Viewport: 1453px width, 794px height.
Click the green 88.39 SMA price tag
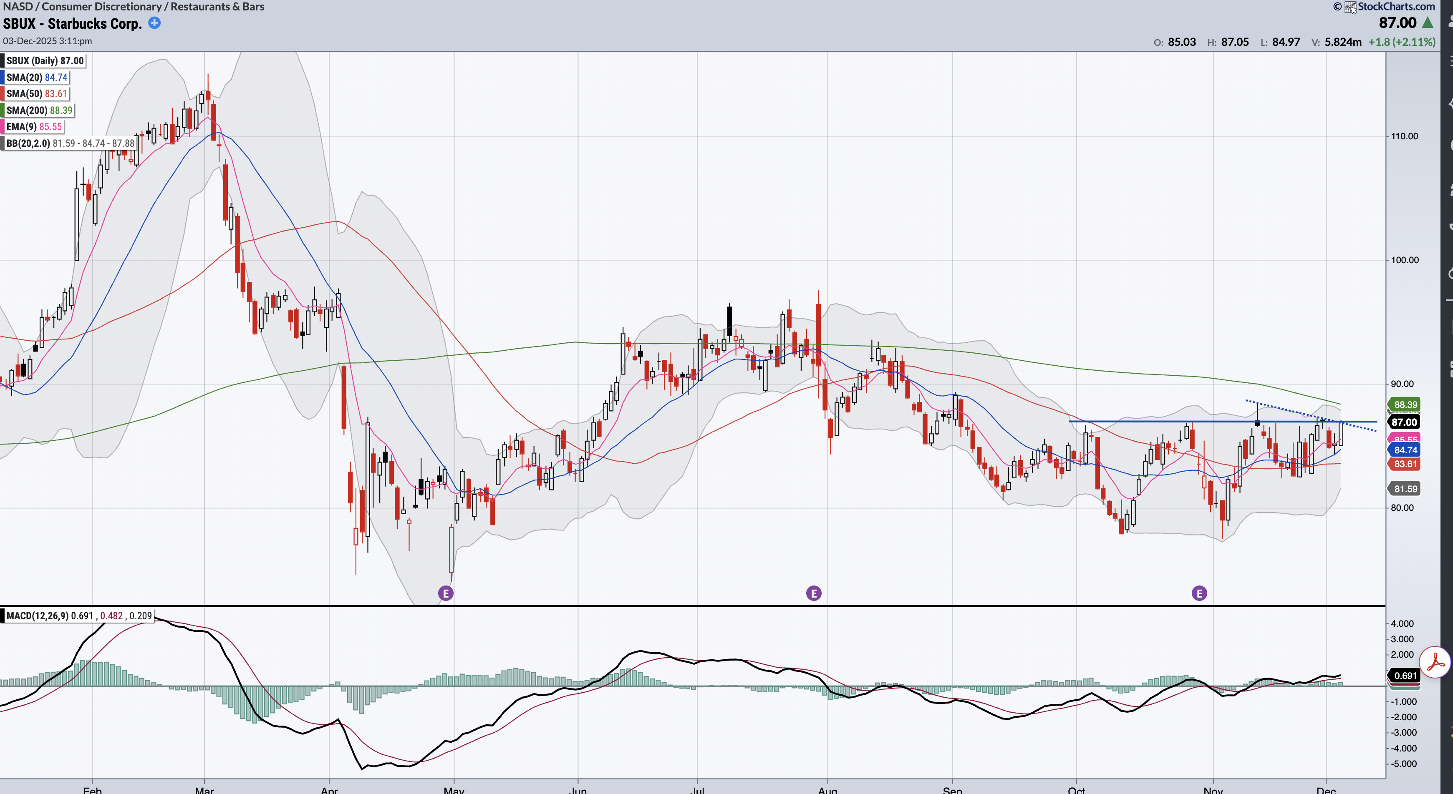(x=1405, y=405)
